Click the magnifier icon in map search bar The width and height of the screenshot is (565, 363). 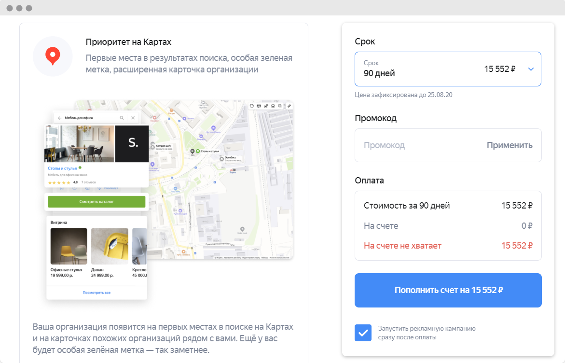122,118
